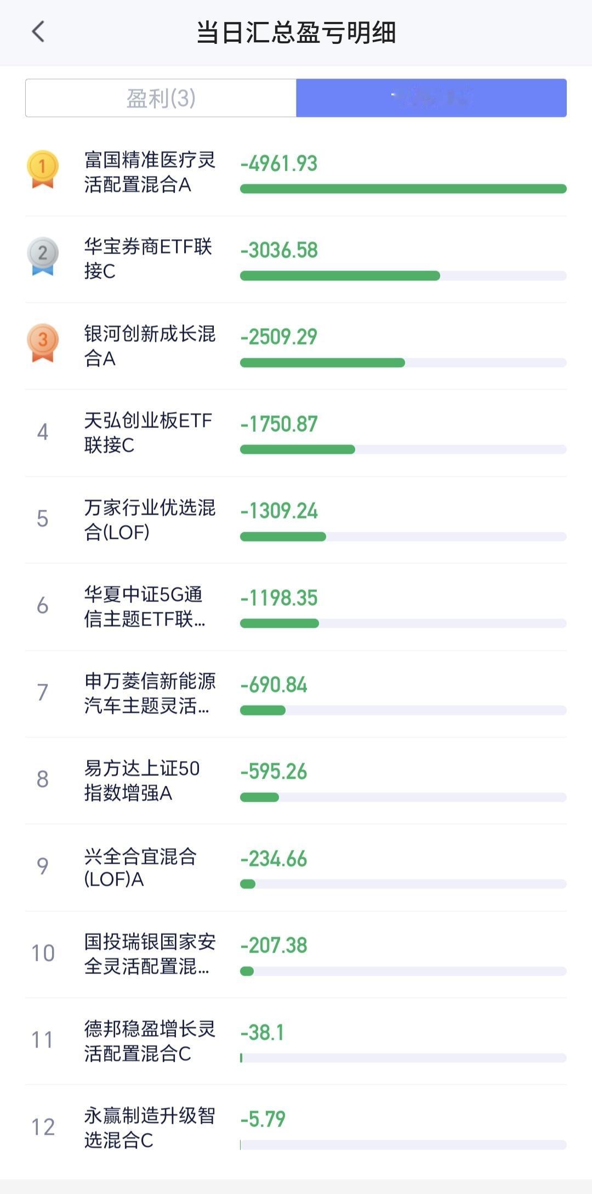592x1194 pixels.
Task: Click the bronze rank 3 medal
Action: pyautogui.click(x=43, y=343)
